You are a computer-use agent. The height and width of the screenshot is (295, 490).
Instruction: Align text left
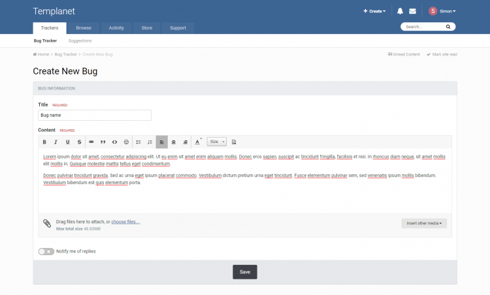(x=162, y=142)
